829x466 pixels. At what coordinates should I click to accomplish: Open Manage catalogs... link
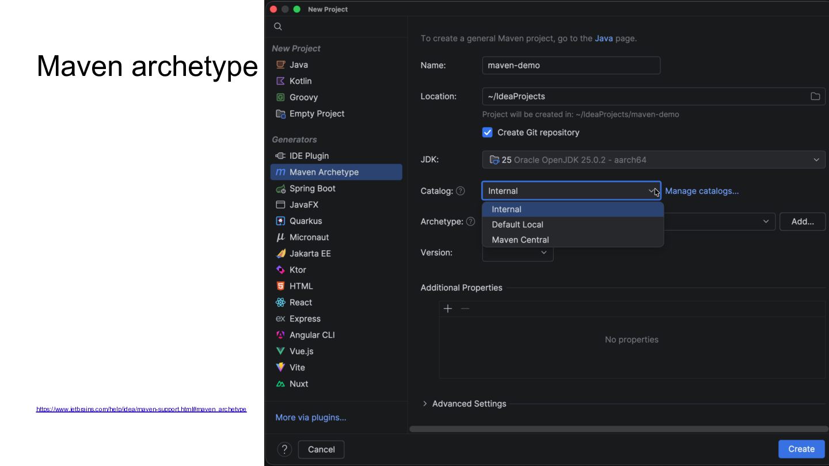702,191
